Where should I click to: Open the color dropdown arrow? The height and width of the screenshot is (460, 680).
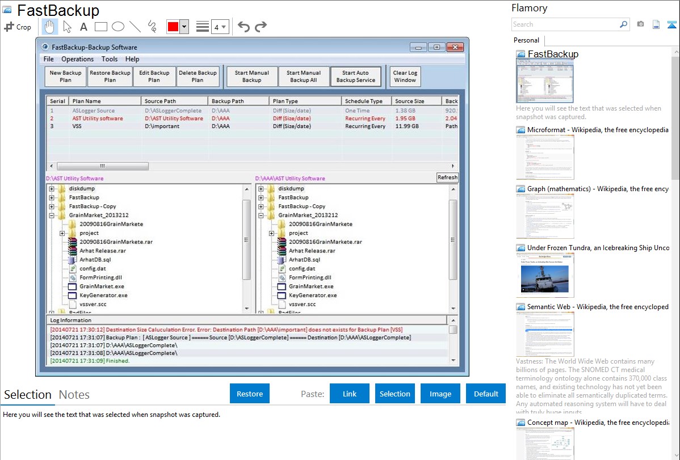point(184,27)
